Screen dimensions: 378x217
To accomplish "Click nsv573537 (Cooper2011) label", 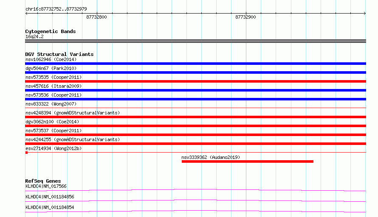I will (x=54, y=131).
